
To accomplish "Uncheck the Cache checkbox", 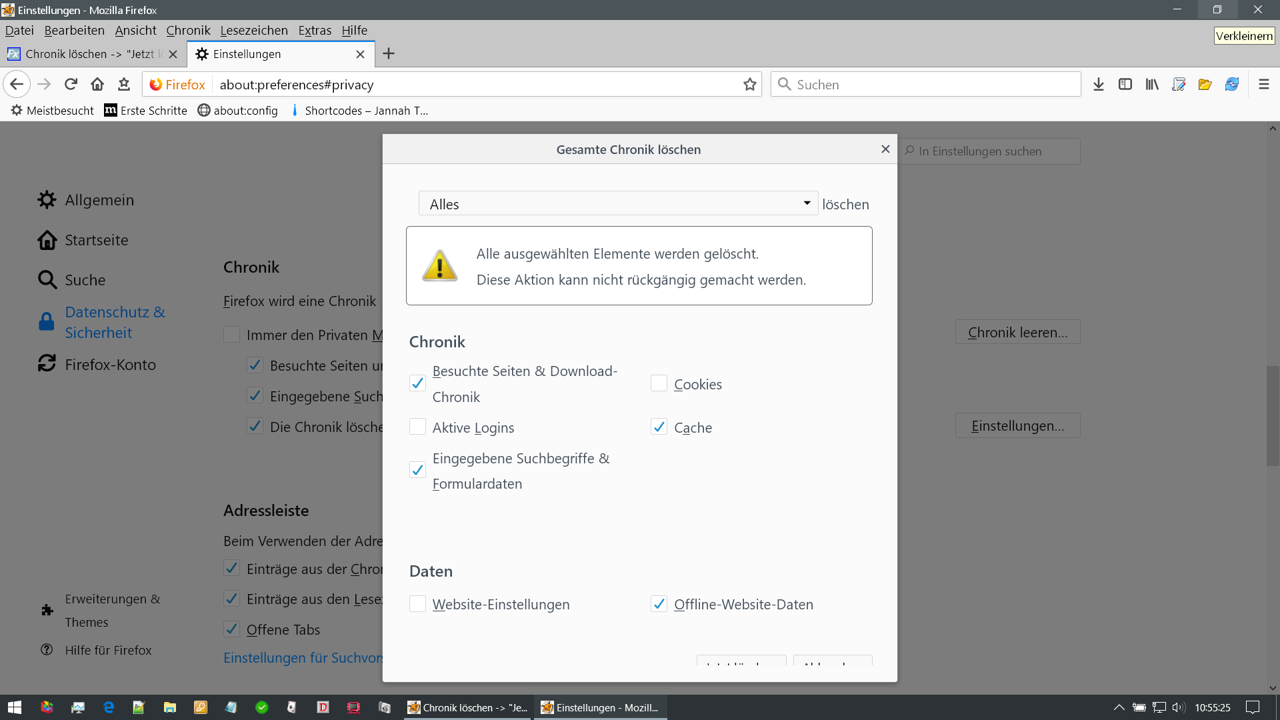I will 659,427.
